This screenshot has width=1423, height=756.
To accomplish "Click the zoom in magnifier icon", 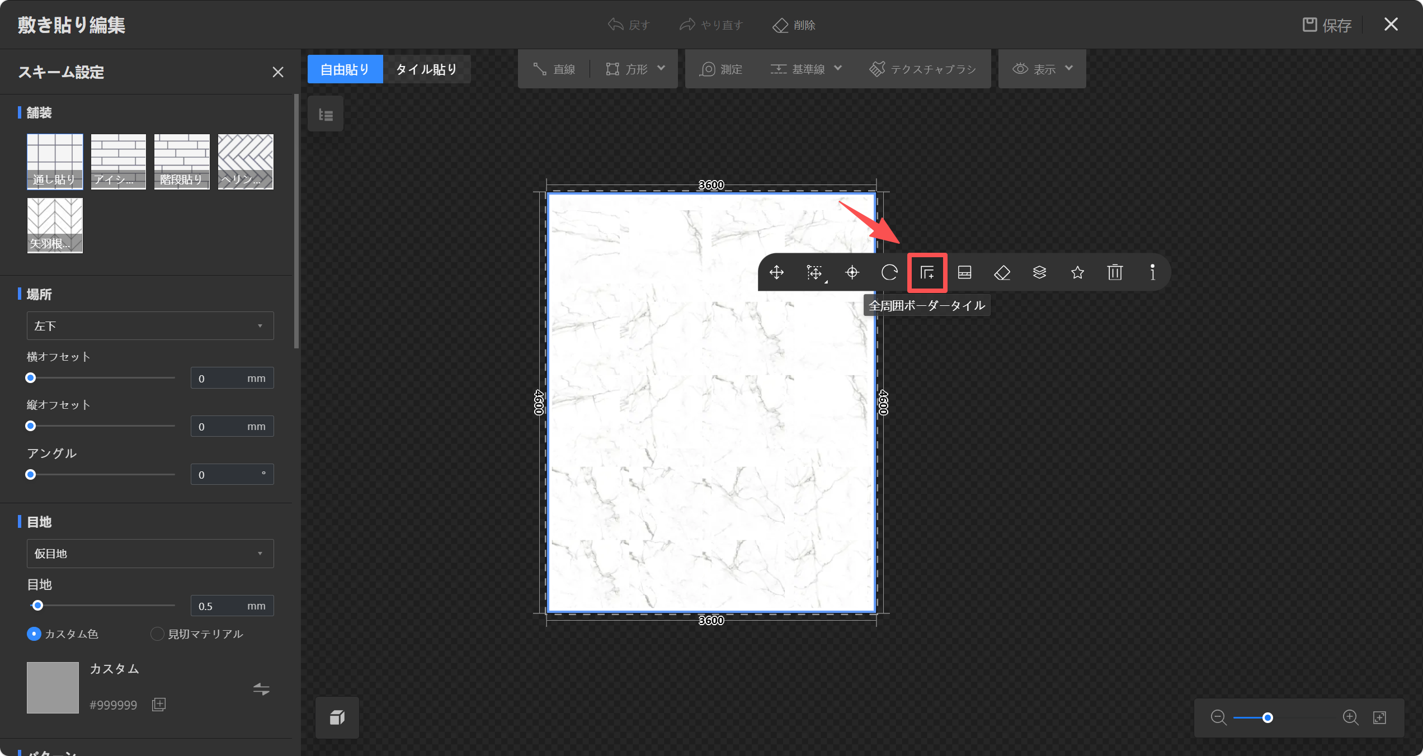I will pos(1350,717).
